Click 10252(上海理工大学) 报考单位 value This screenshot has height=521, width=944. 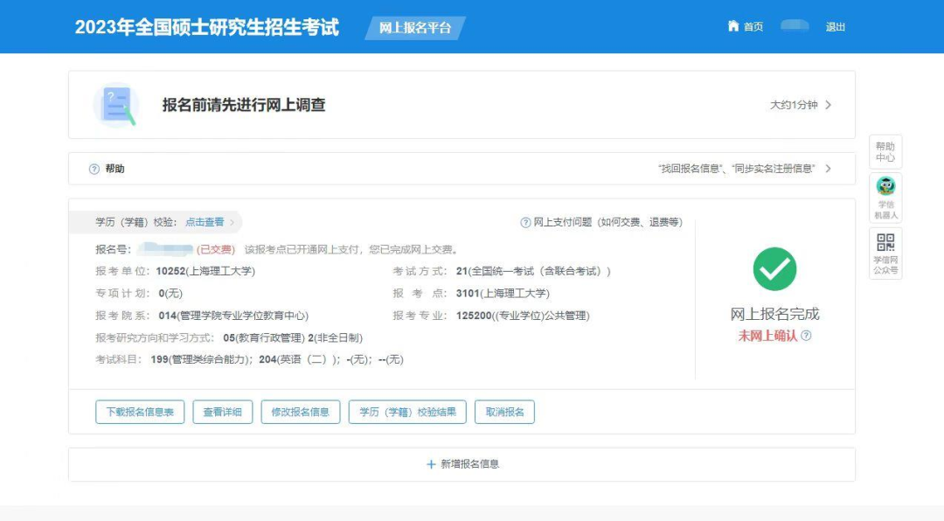[x=205, y=271]
